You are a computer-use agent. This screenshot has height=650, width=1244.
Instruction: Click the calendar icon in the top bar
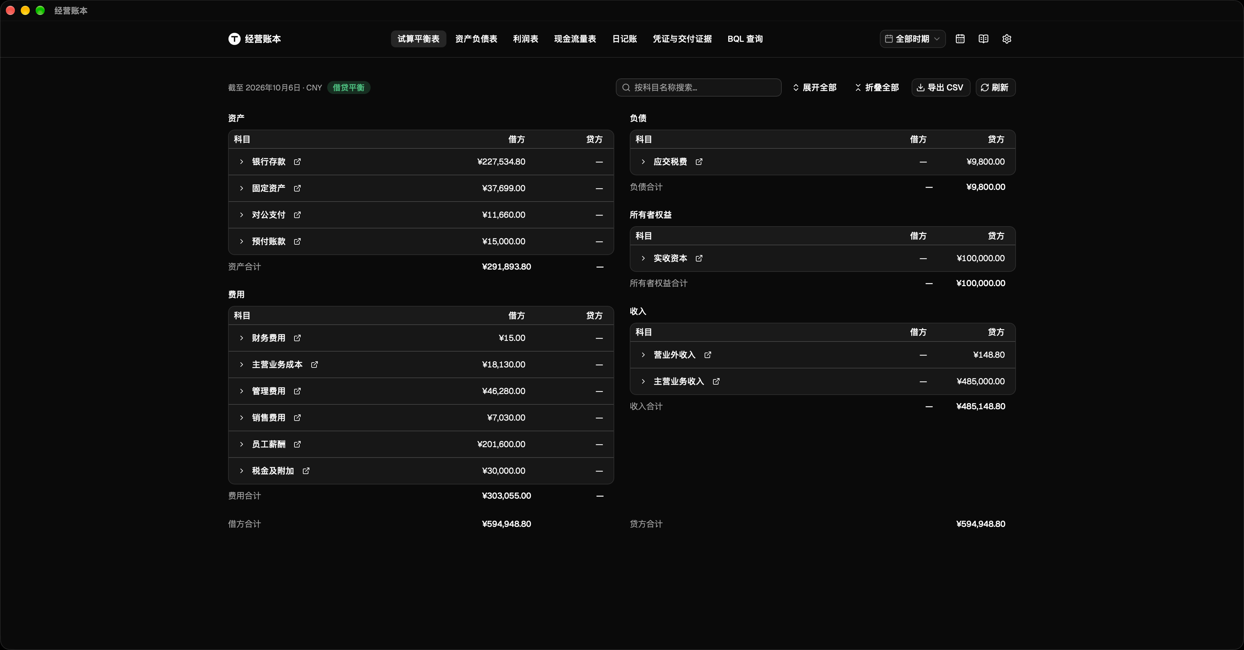pos(960,39)
